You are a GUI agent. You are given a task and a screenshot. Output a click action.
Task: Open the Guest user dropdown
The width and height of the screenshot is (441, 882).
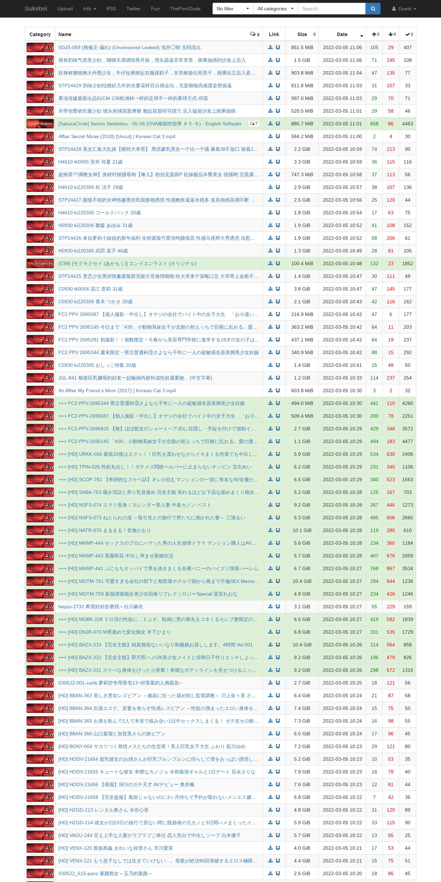coord(404,9)
